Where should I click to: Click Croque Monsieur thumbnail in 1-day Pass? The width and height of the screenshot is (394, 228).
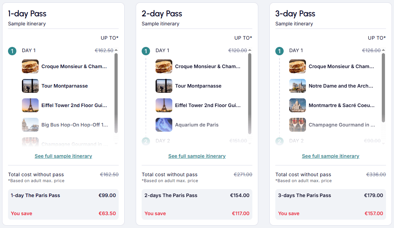coord(30,66)
